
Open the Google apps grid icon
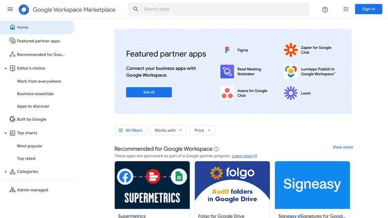click(x=346, y=9)
